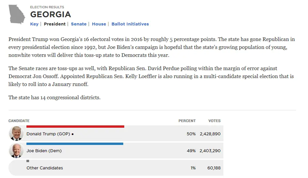This screenshot has width=308, height=178.
Task: Click the GEORGIA page heading
Action: click(51, 15)
